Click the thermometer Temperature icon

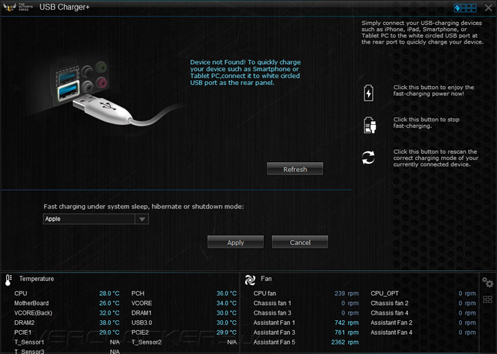[8, 280]
